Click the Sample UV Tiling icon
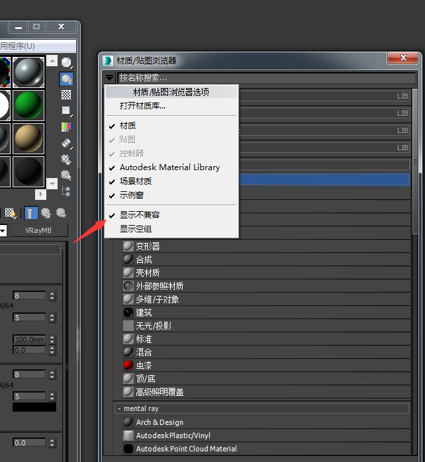 [66, 111]
